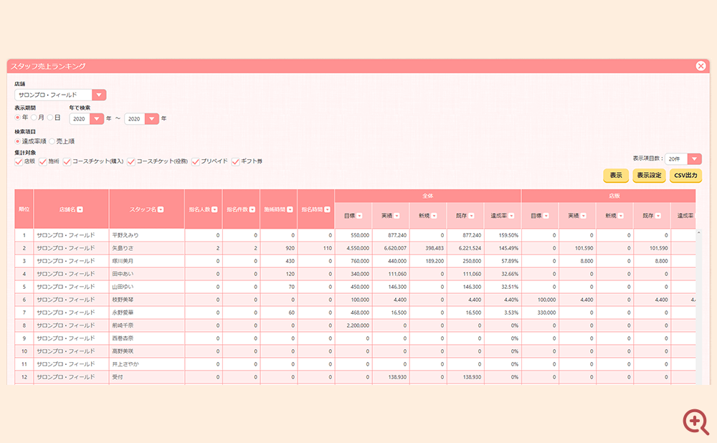717x443 pixels.
Task: Click the 表示 button
Action: click(x=616, y=176)
